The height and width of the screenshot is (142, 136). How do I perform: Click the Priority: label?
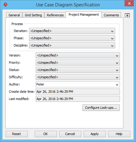point(15,63)
